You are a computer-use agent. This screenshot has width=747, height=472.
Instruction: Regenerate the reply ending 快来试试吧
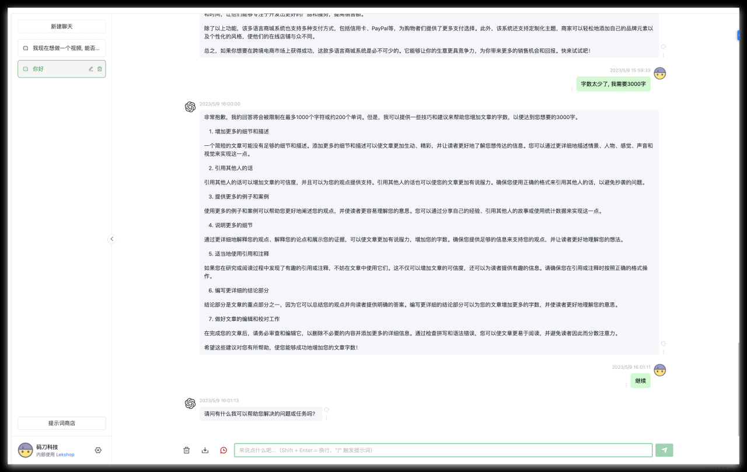click(x=663, y=46)
